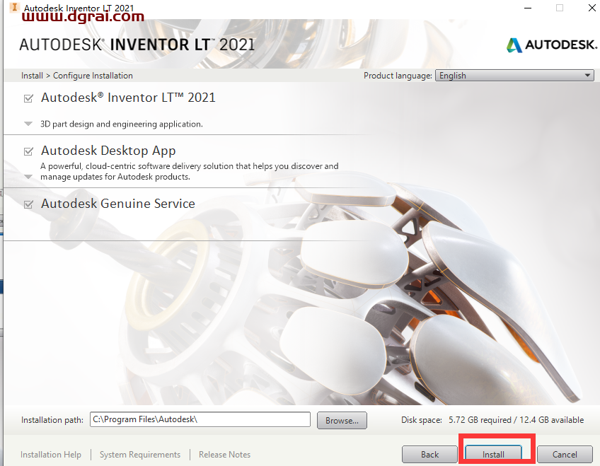Click inside the Installation path field
The image size is (600, 466).
coord(200,419)
